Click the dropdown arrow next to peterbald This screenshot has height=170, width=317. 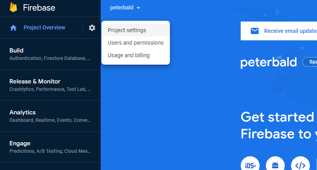(138, 8)
